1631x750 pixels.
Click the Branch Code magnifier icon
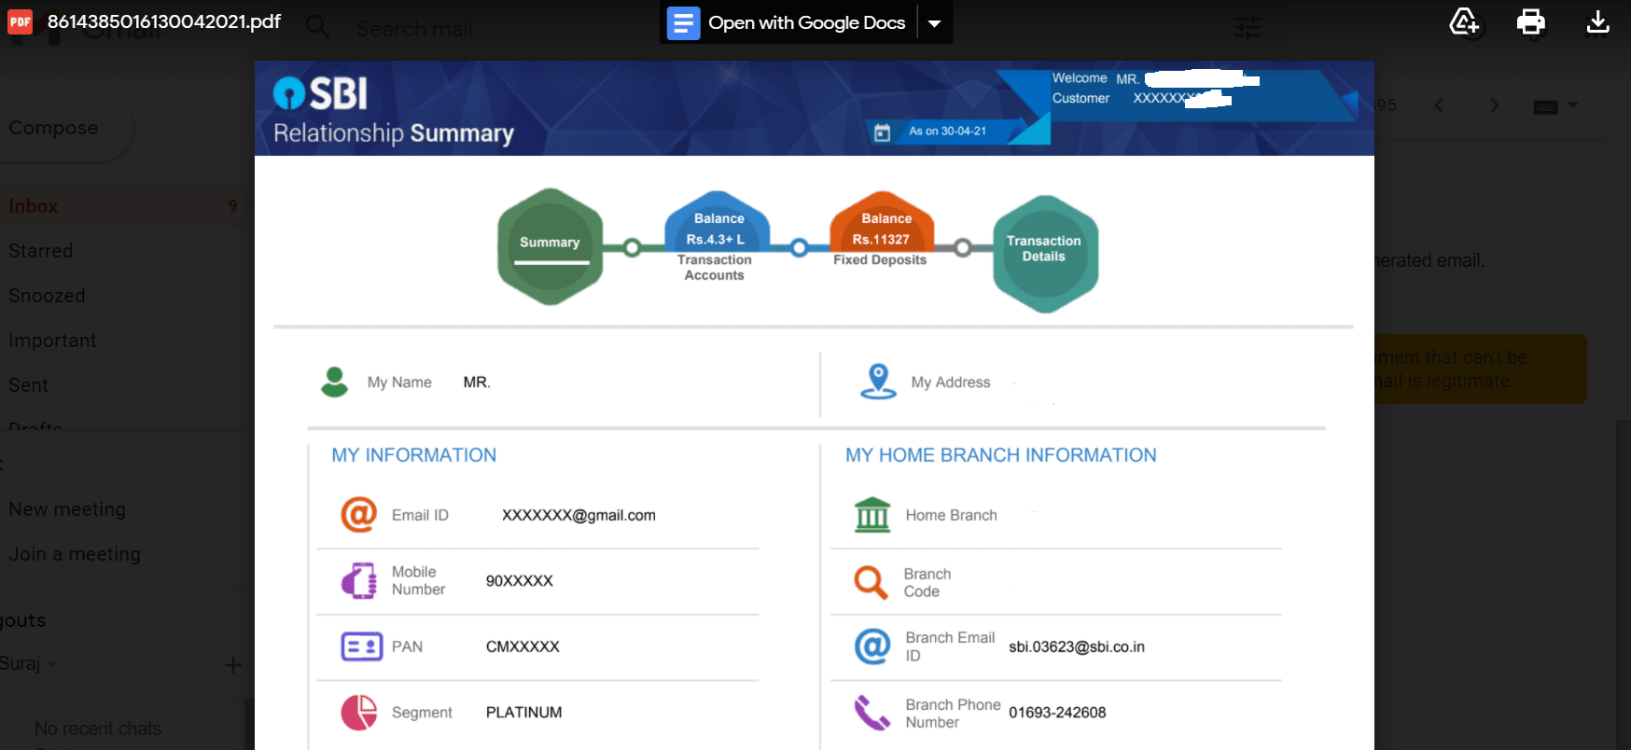tap(871, 582)
